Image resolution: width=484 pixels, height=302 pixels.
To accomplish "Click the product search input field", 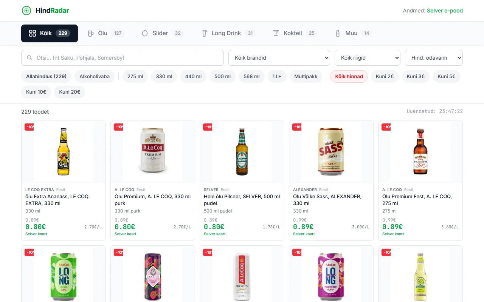I will pyautogui.click(x=123, y=58).
